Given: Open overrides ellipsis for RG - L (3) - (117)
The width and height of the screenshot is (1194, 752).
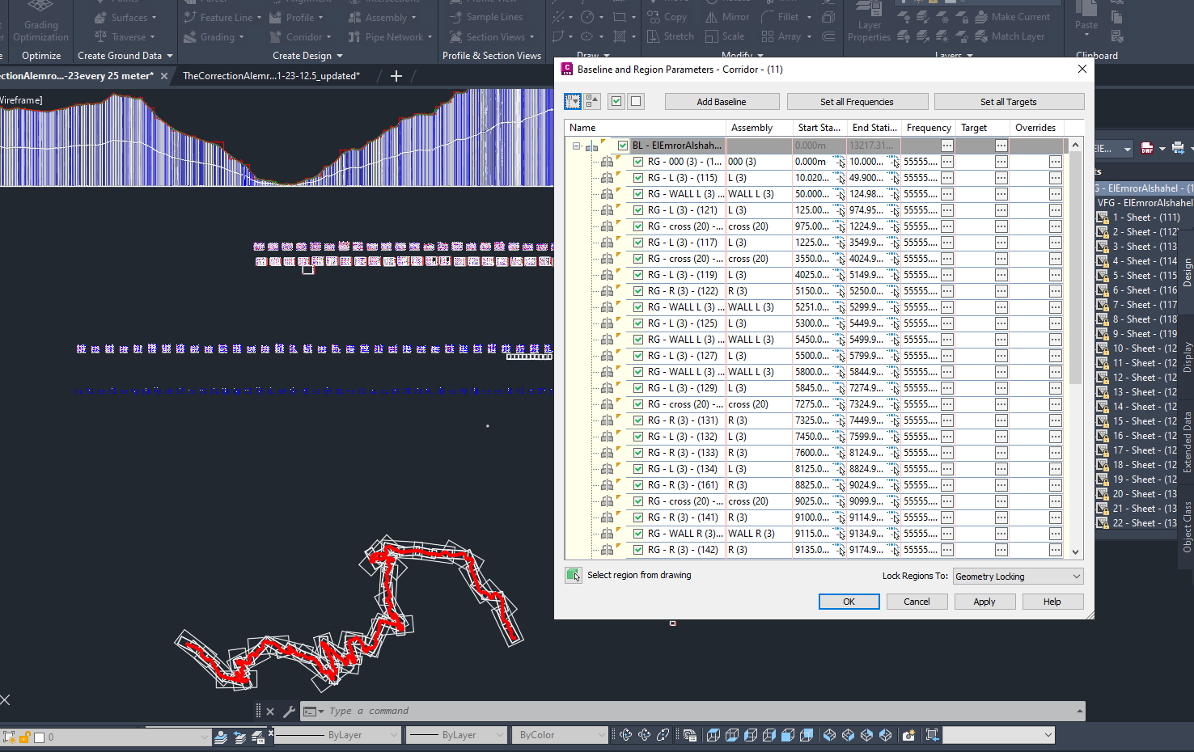Looking at the screenshot, I should coord(1056,243).
